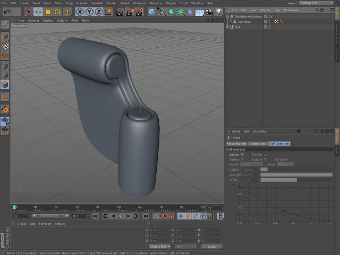Screen dimensions: 340x255
Task: Toggle the Preview checkbox
Action: coord(265,155)
